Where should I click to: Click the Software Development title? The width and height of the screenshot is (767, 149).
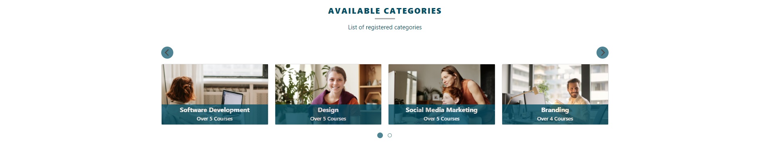point(215,110)
